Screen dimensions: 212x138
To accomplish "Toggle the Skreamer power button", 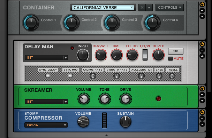I will pos(202,89).
